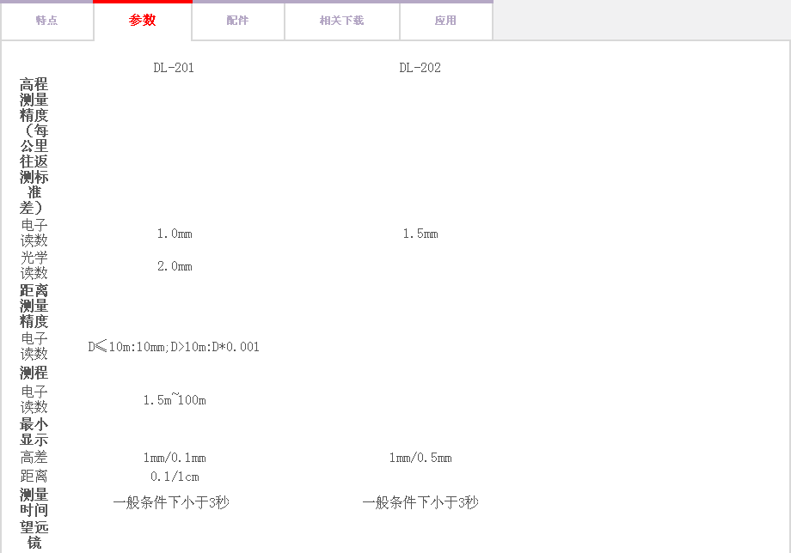
Task: Click the 光学读数 row label
Action: [34, 265]
